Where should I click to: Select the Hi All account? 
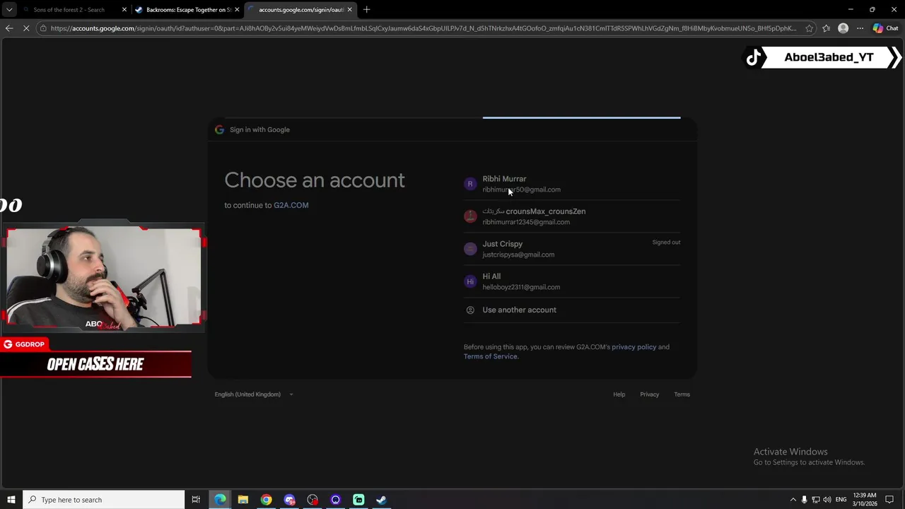tap(572, 281)
